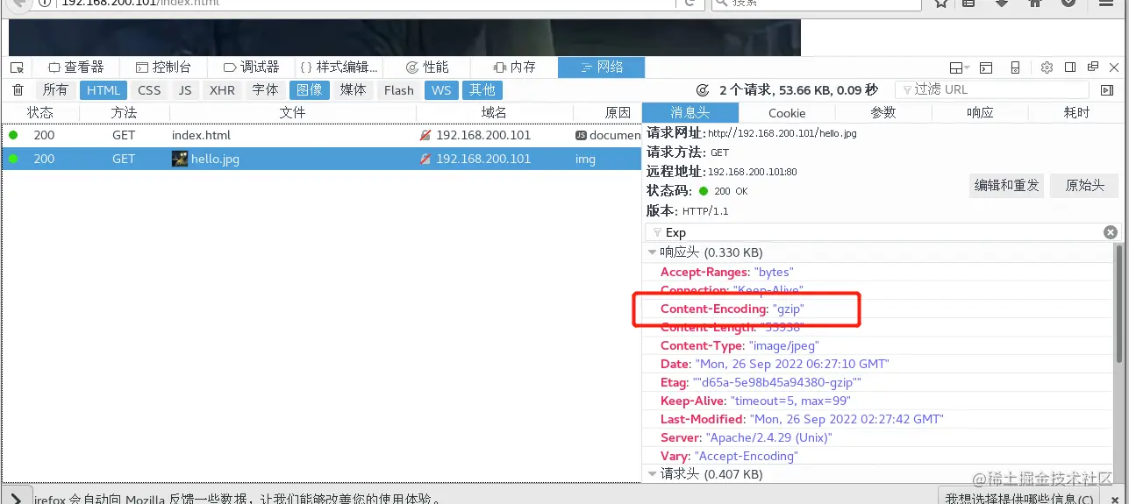Viewport: 1129px width, 504px height.
Task: Toggle the JS request filter
Action: pos(185,90)
